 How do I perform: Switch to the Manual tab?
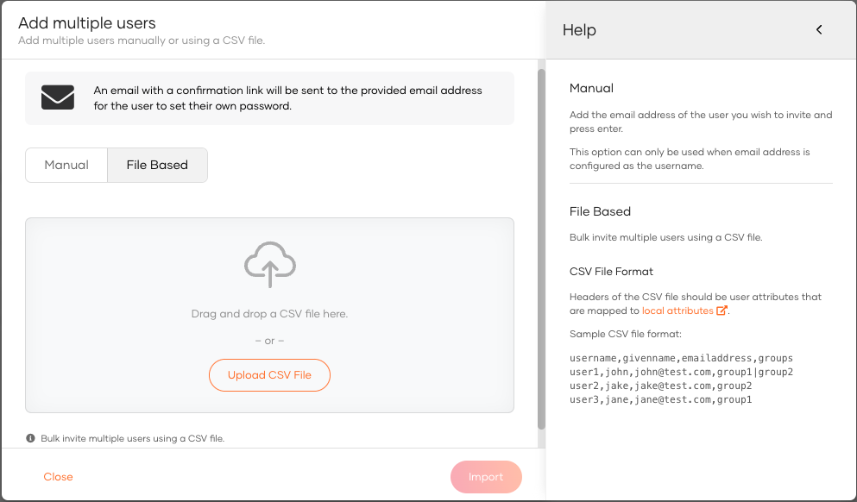(66, 165)
